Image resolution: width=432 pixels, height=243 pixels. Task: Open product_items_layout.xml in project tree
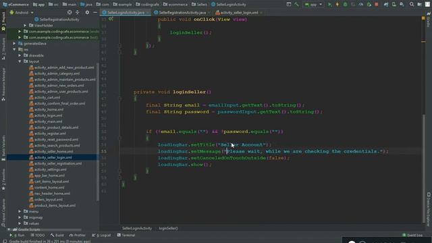[55, 205]
